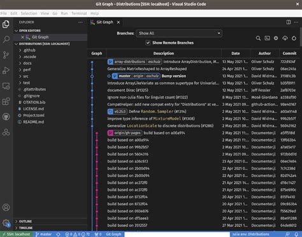This screenshot has width=302, height=237.
Task: Open the Help menu
Action: [x=94, y=13]
